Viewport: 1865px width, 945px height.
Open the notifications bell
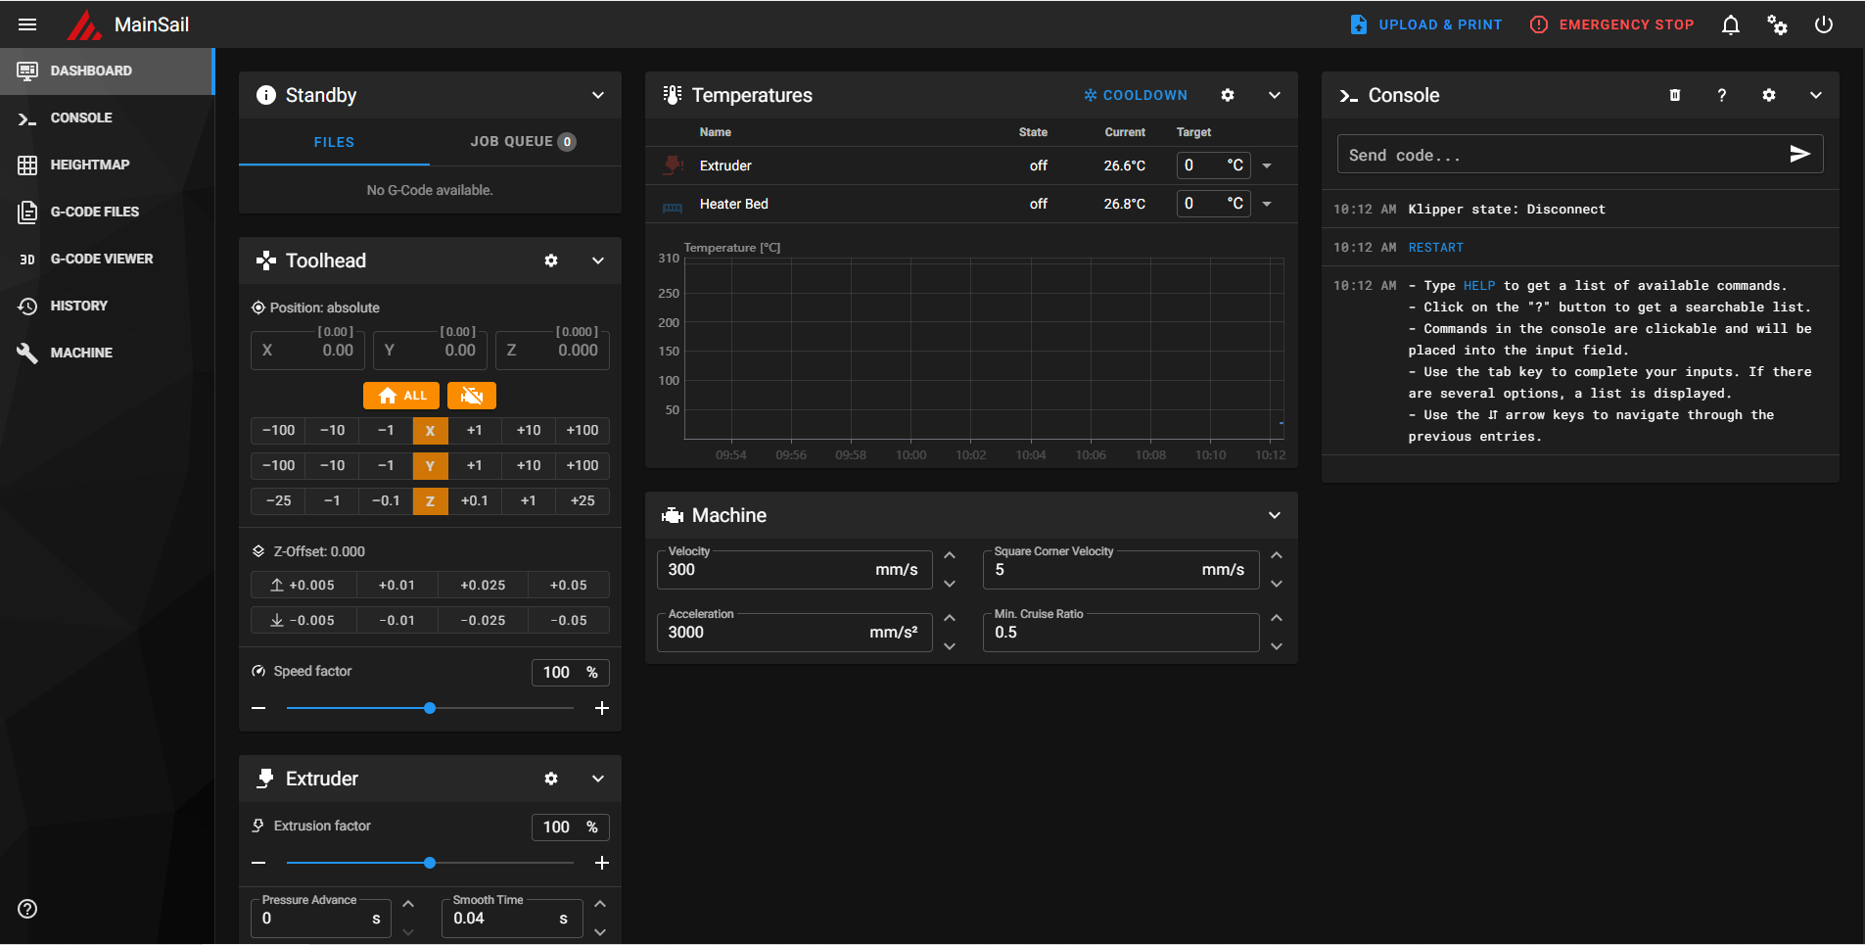(x=1731, y=24)
